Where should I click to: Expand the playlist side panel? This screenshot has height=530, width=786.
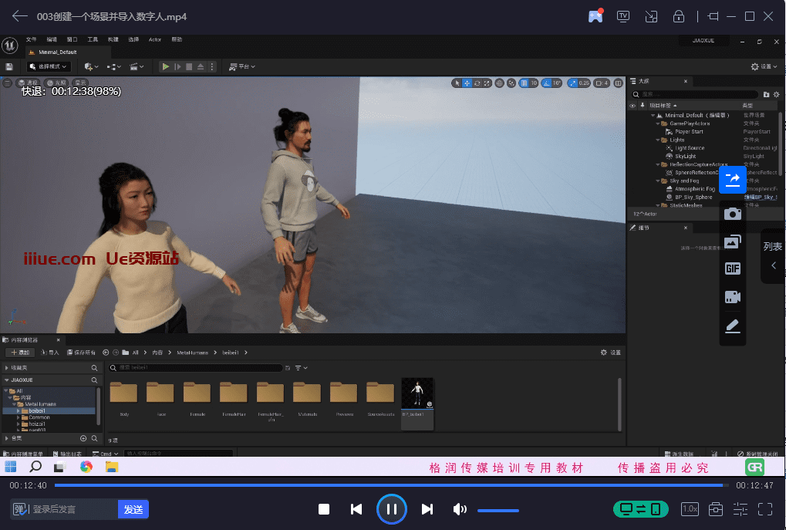(x=773, y=256)
